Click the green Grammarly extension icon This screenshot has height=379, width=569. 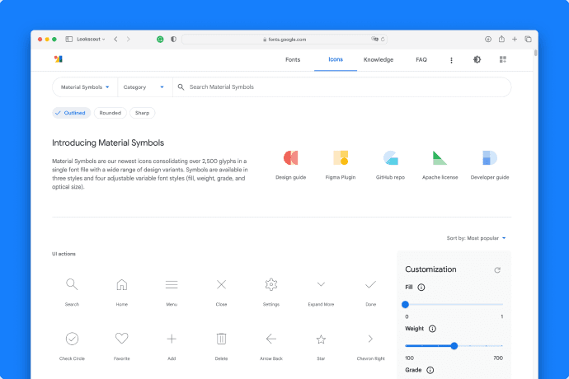coord(160,40)
